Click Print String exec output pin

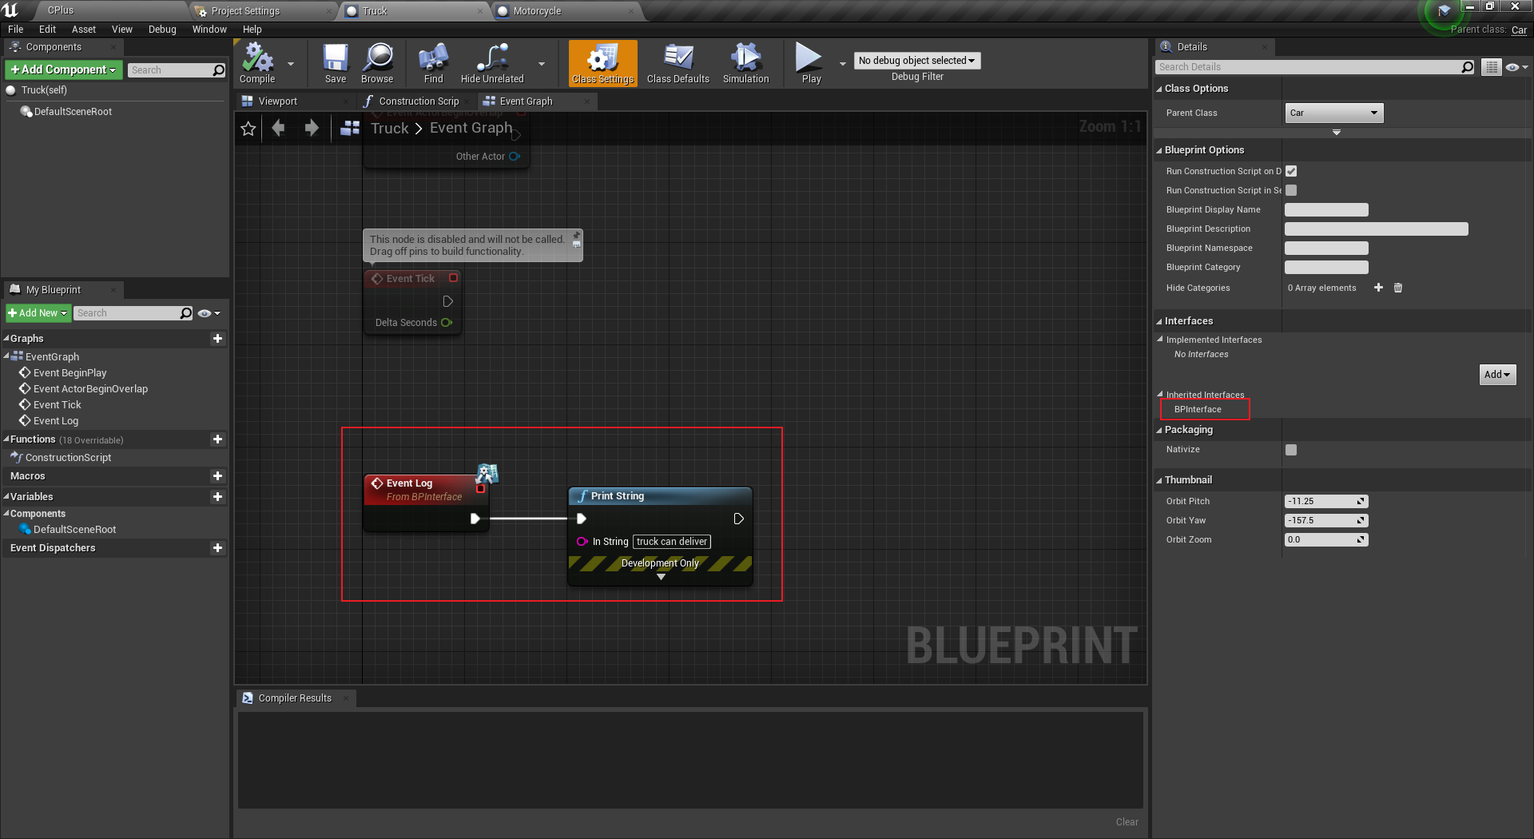(x=739, y=519)
